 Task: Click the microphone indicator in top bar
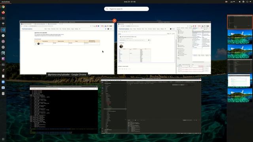click(x=244, y=2)
